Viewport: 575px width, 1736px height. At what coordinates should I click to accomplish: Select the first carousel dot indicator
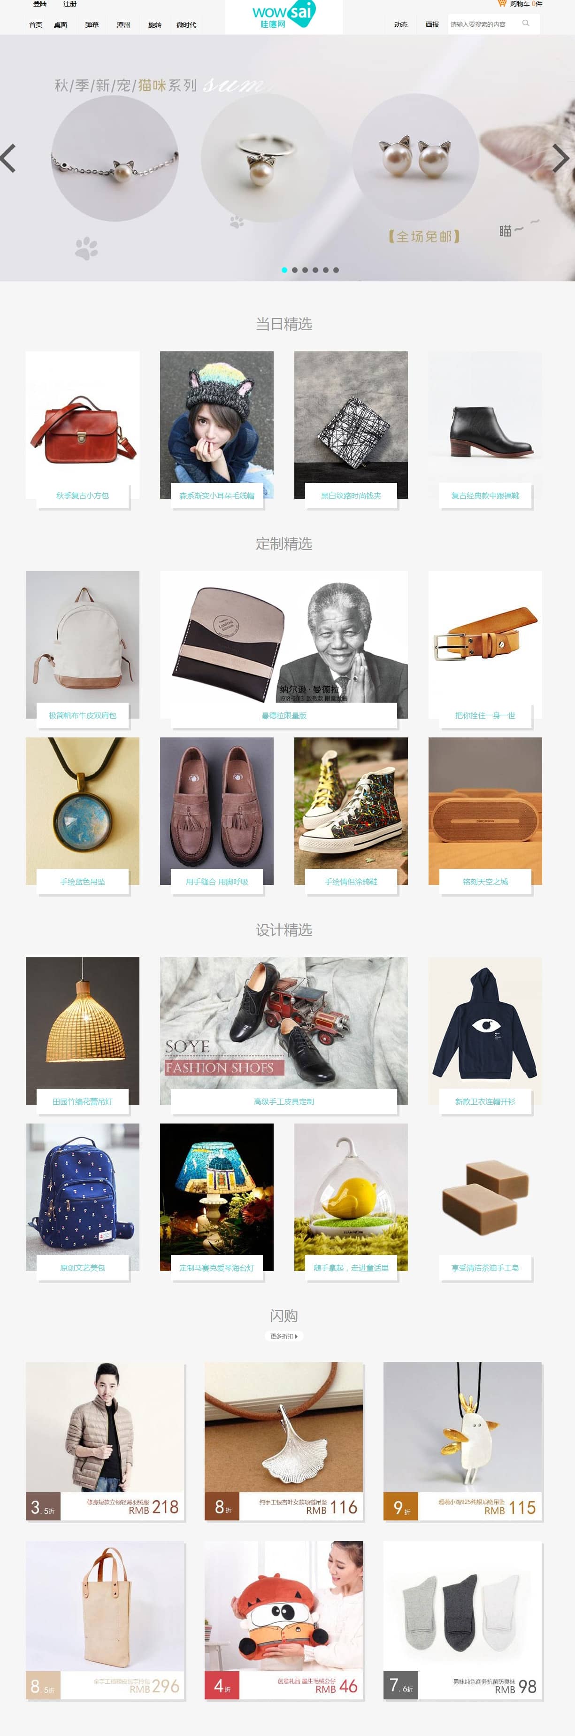tap(284, 270)
